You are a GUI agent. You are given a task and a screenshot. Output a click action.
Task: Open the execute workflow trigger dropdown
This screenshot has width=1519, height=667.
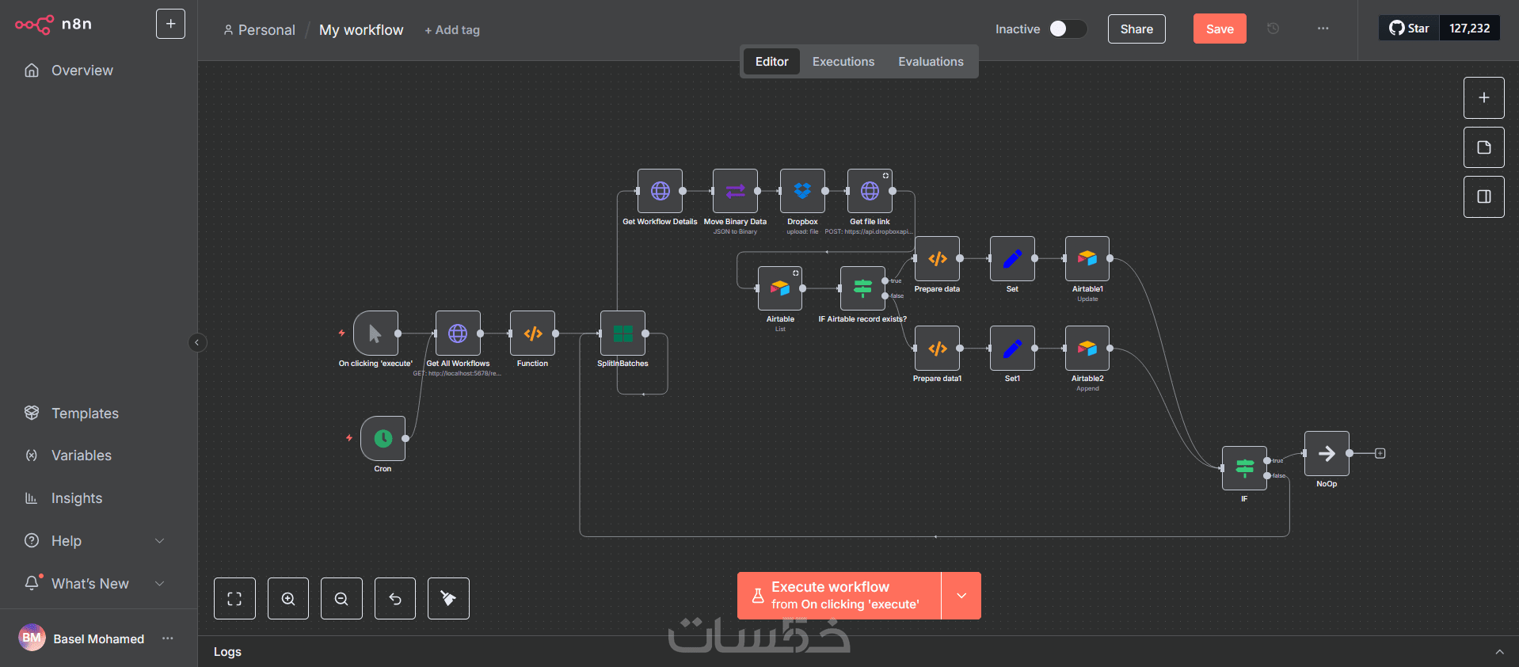(x=961, y=596)
